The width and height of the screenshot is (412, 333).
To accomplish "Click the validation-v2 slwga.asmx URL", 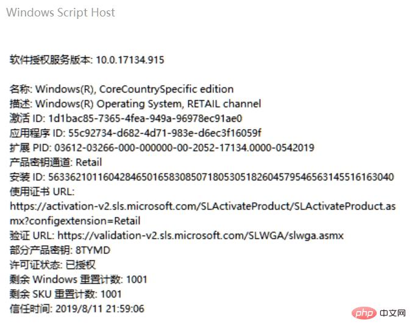I will tap(201, 235).
